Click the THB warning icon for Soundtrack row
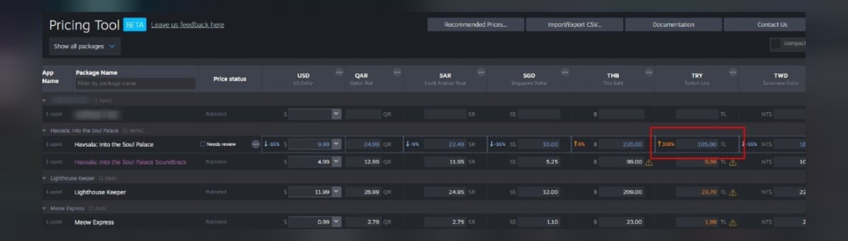 point(649,163)
